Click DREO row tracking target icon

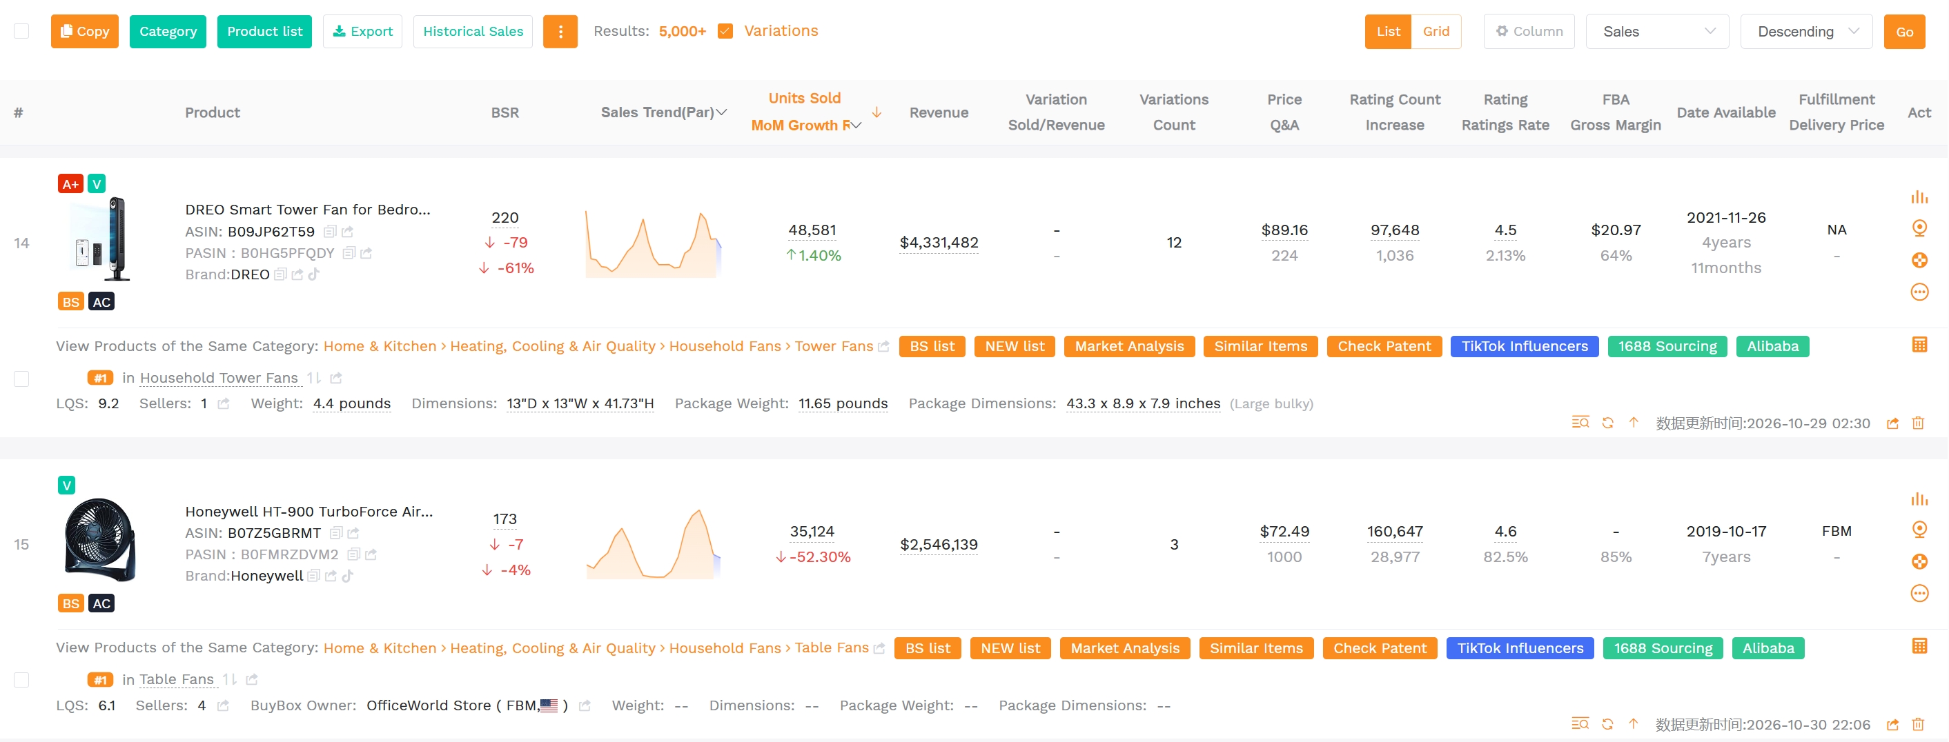[1919, 228]
